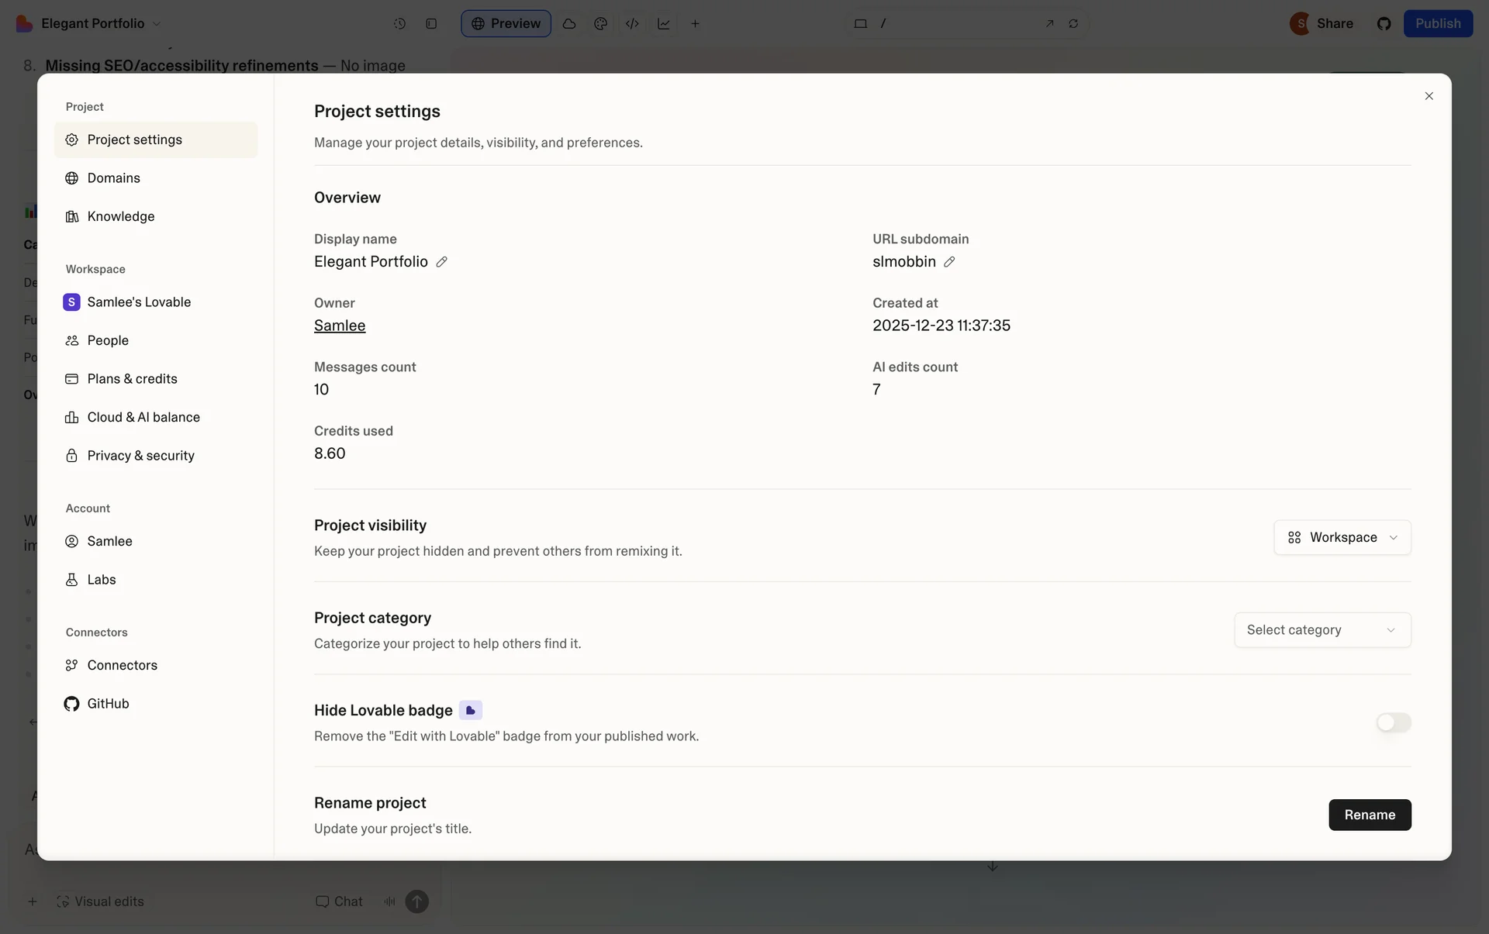
Task: Close the Project settings dialog
Action: coord(1429,96)
